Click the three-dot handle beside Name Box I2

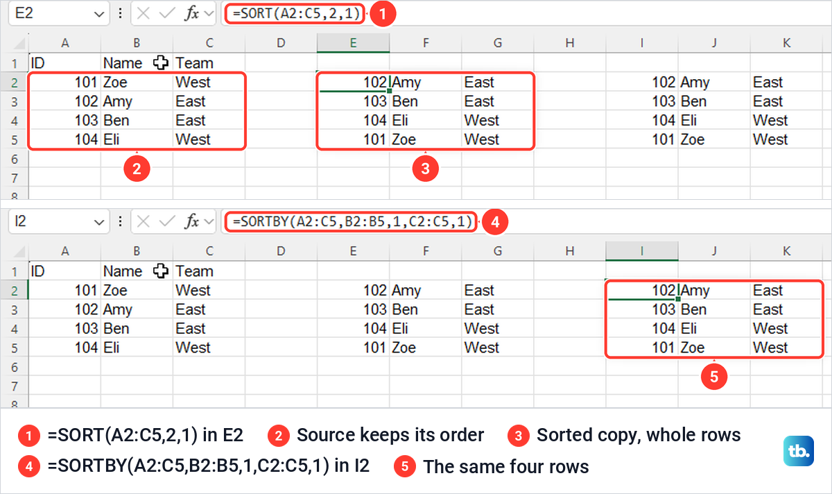(121, 221)
